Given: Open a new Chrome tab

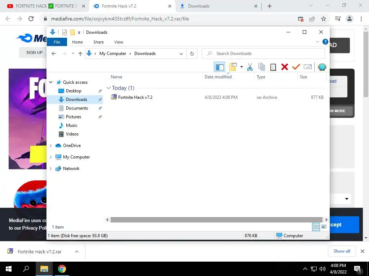Looking at the screenshot, I should click(270, 6).
